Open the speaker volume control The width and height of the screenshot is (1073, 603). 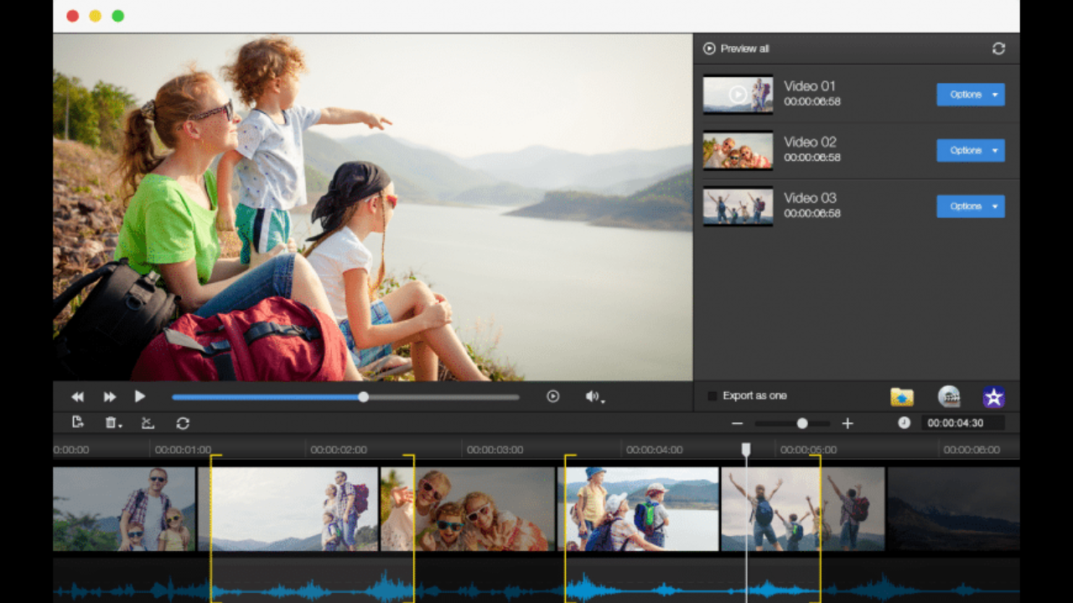click(594, 397)
